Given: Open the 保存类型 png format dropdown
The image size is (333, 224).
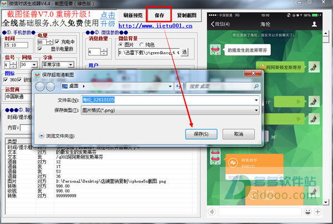Looking at the screenshot, I should point(170,110).
